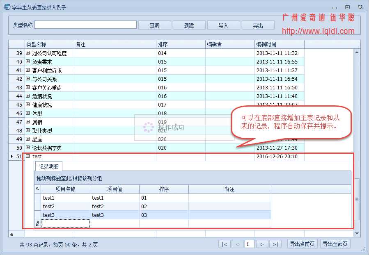This screenshot has height=255, width=369.
Task: Go to the first page
Action: [x=225, y=244]
